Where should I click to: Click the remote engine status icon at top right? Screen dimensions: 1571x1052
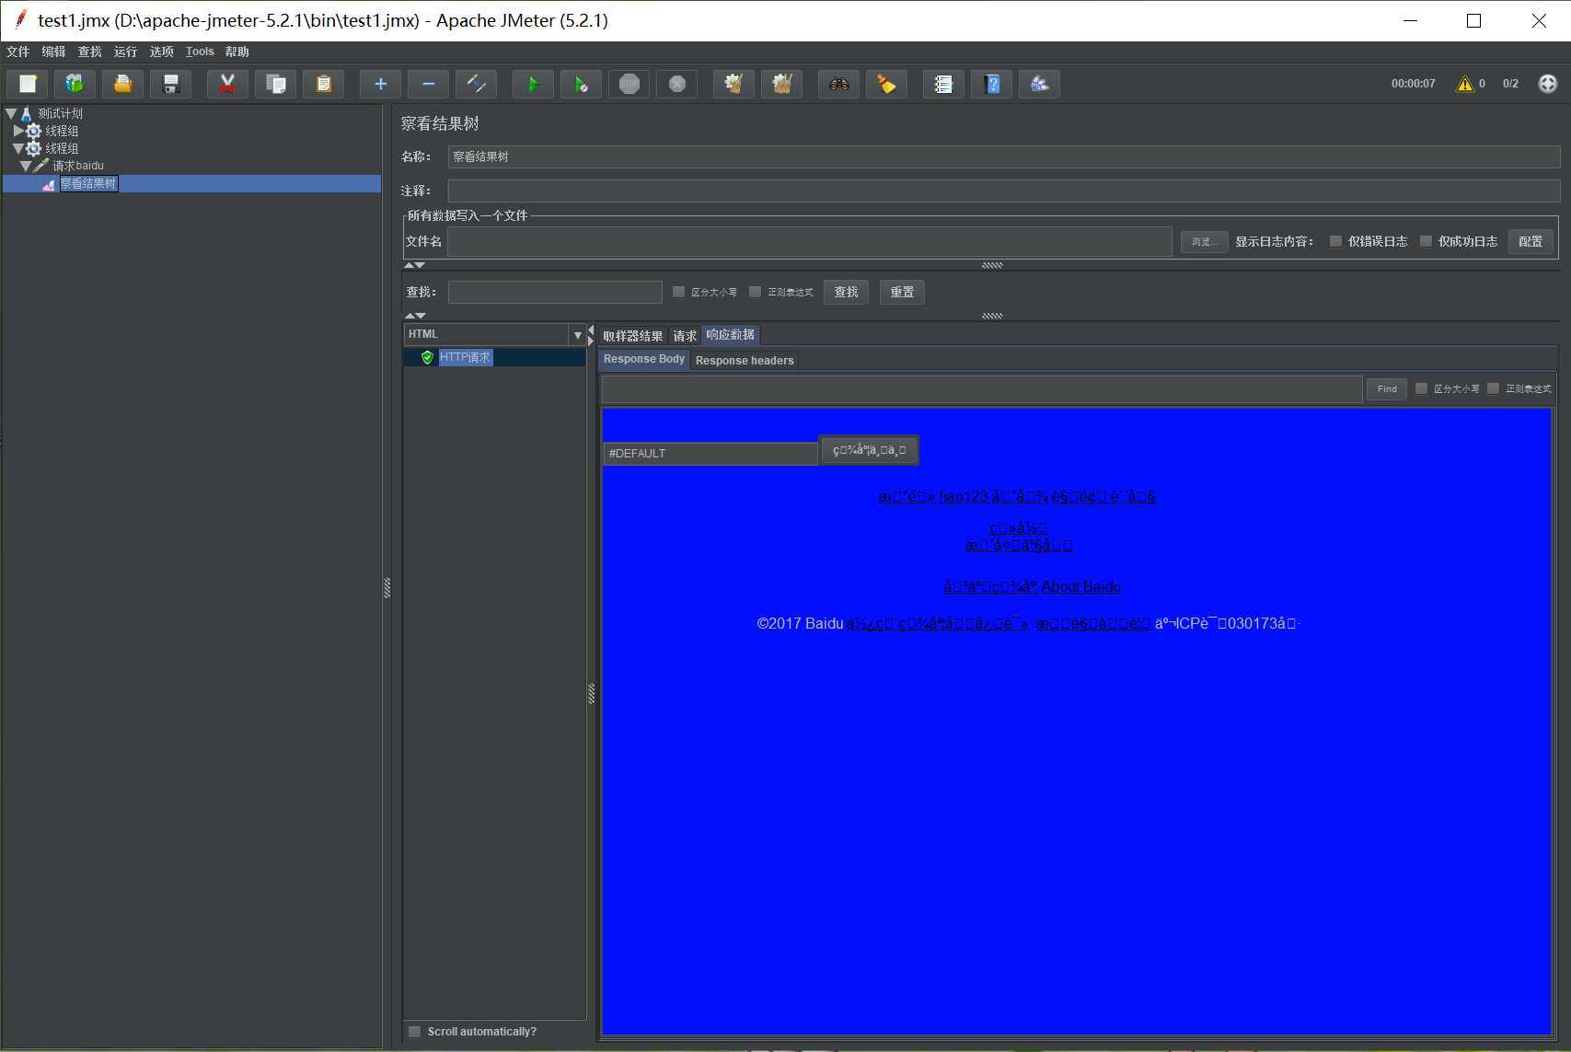[1548, 84]
